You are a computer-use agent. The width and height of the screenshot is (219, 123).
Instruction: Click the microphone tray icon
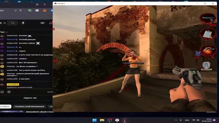click(181, 120)
